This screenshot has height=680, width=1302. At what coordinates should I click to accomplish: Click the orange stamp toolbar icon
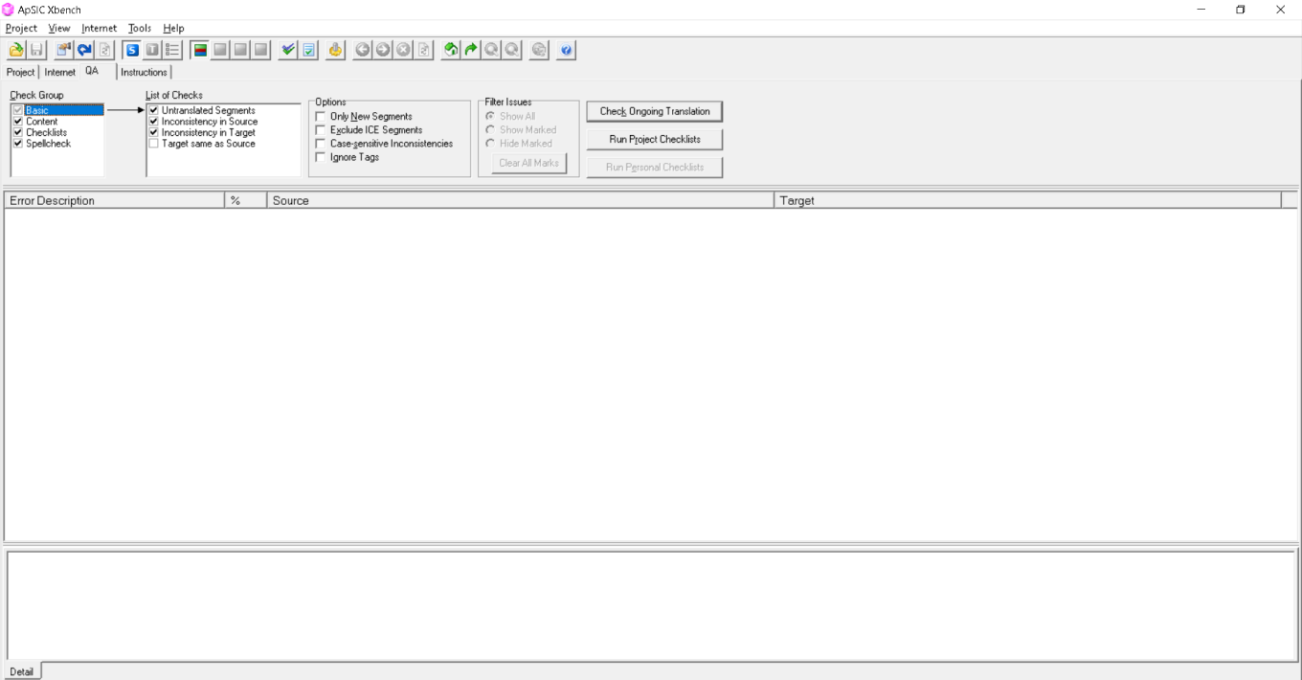pos(336,50)
